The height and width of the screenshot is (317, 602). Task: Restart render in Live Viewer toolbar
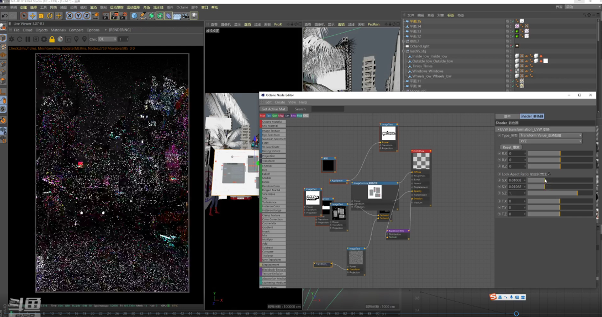[x=19, y=39]
